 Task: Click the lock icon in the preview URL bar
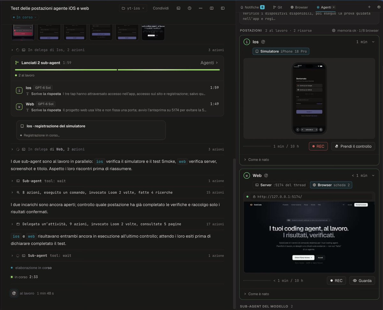pos(254,197)
